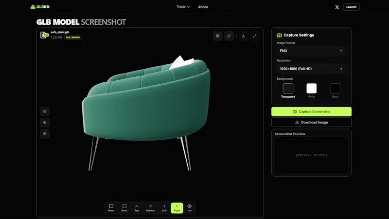Zoom out from the model

point(45,133)
